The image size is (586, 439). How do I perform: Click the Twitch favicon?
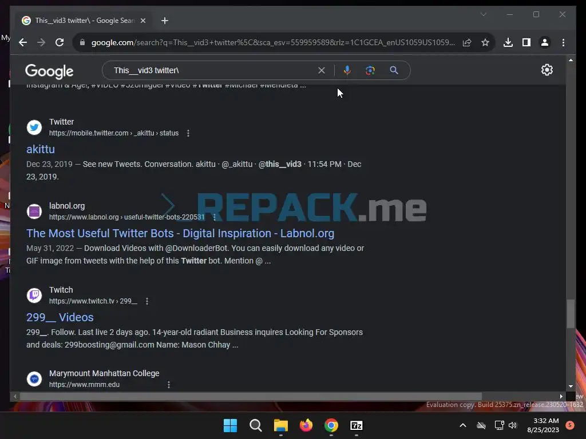[x=34, y=296]
